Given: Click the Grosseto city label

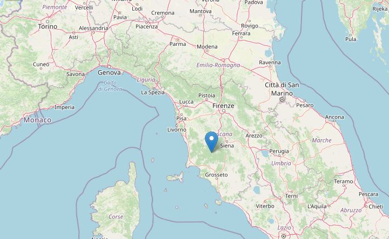Looking at the screenshot, I should coord(216,175).
